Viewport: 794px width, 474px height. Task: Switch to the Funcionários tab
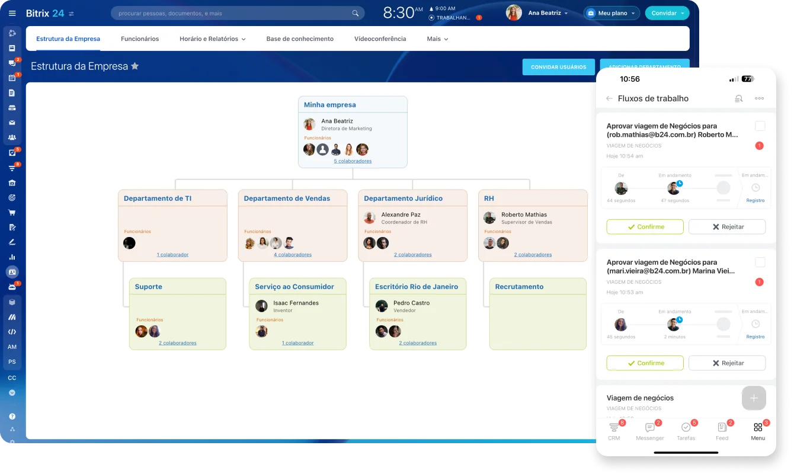tap(140, 39)
